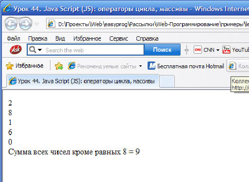Open the Правка menu

(x=38, y=39)
